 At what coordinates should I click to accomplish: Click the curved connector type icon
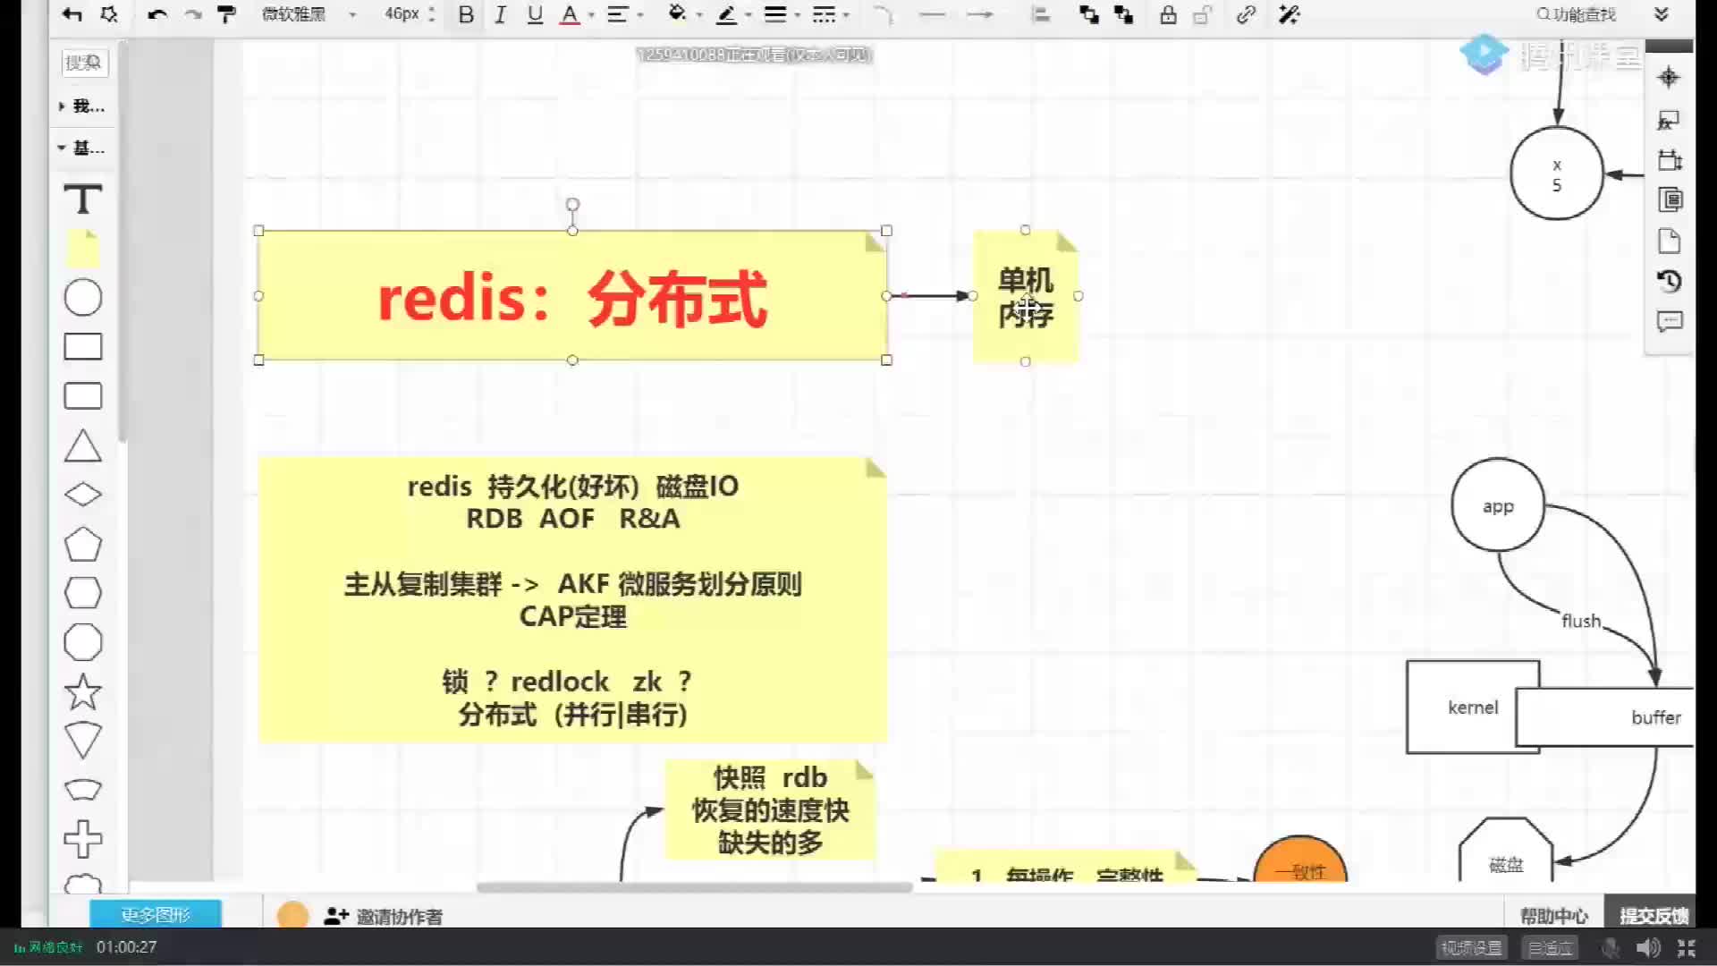(883, 14)
